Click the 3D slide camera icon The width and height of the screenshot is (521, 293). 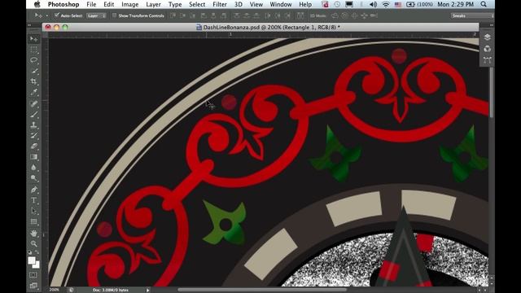[364, 15]
